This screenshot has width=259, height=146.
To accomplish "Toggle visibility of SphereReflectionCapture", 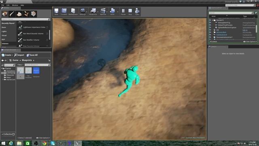I will (210, 28).
